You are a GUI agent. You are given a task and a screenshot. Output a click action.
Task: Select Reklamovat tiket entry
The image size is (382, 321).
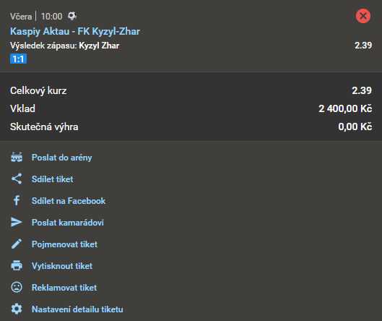pyautogui.click(x=64, y=288)
